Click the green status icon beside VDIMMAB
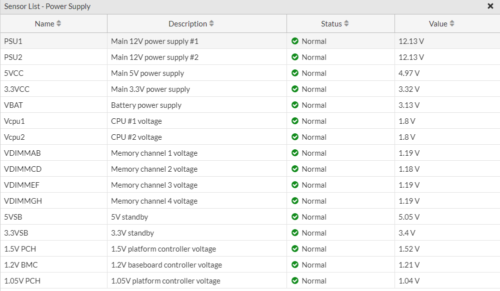This screenshot has width=500, height=291. (x=295, y=153)
